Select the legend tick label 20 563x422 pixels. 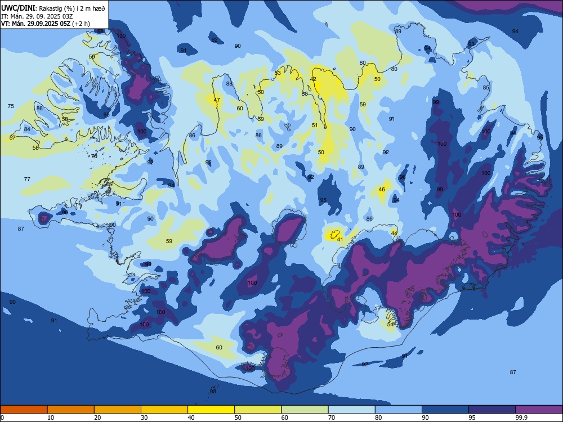(97, 417)
